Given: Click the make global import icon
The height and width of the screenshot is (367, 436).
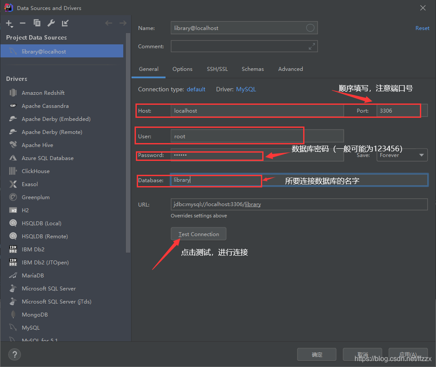Looking at the screenshot, I should (x=65, y=23).
